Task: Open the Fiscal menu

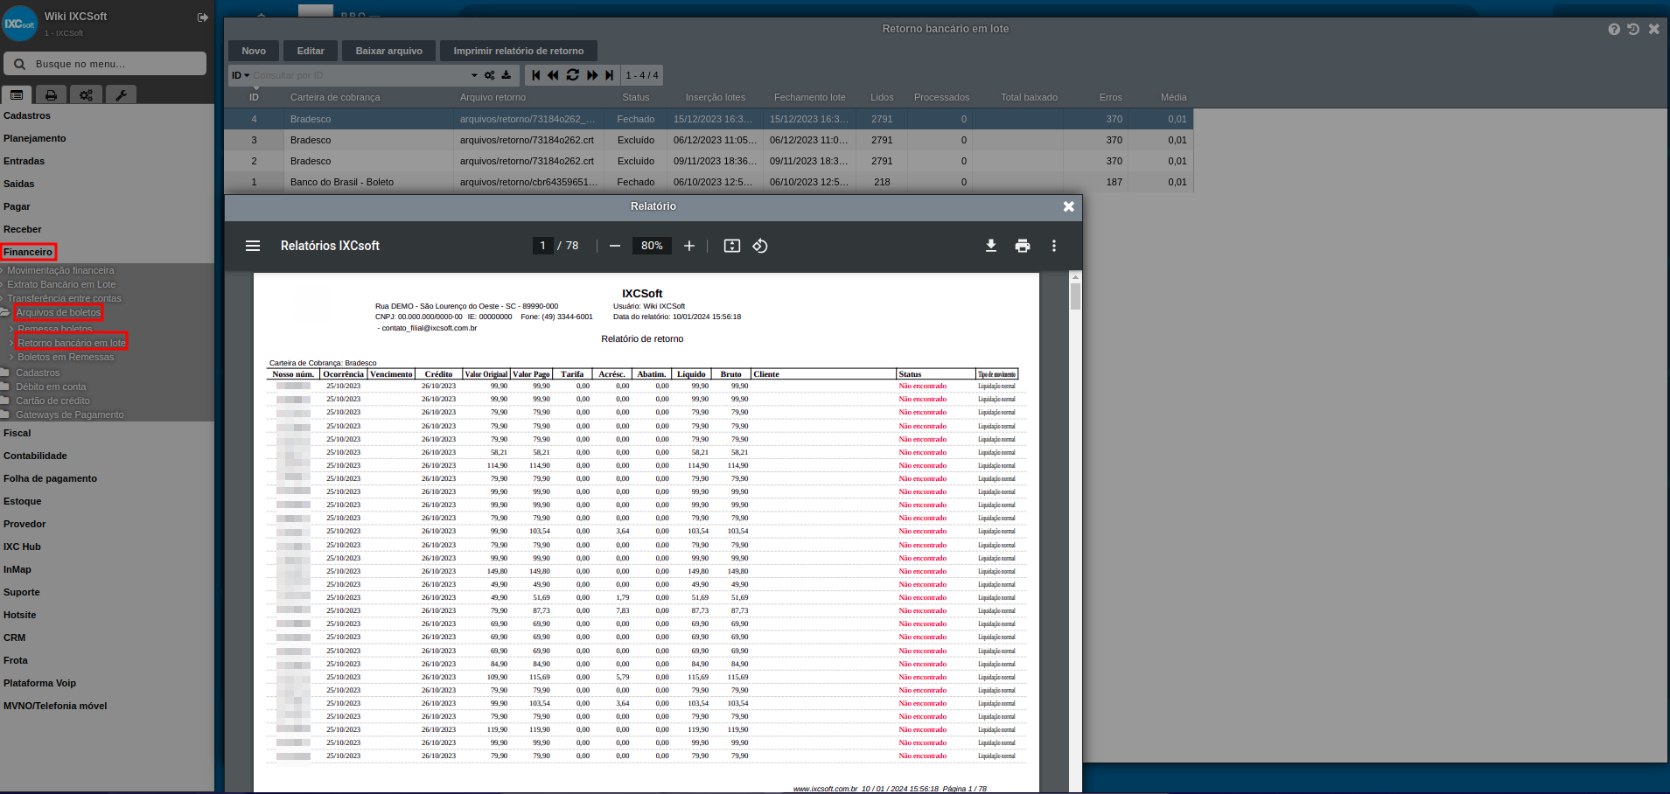Action: click(17, 433)
